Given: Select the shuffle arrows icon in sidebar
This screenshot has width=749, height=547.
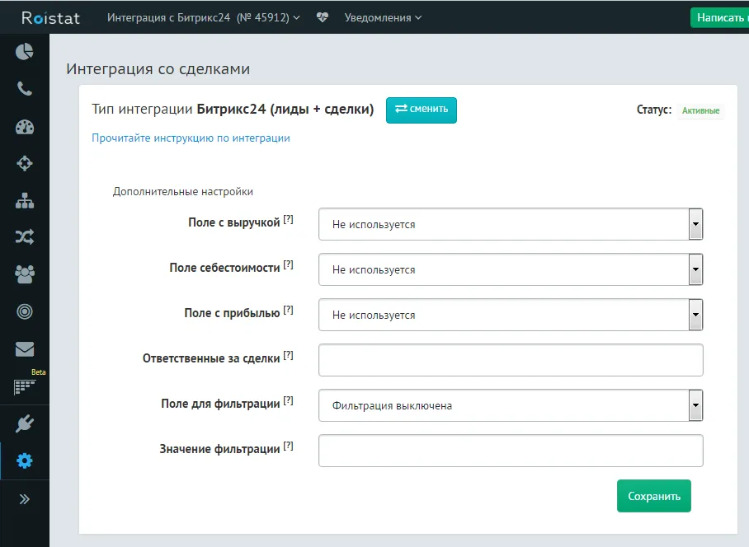Looking at the screenshot, I should click(24, 236).
